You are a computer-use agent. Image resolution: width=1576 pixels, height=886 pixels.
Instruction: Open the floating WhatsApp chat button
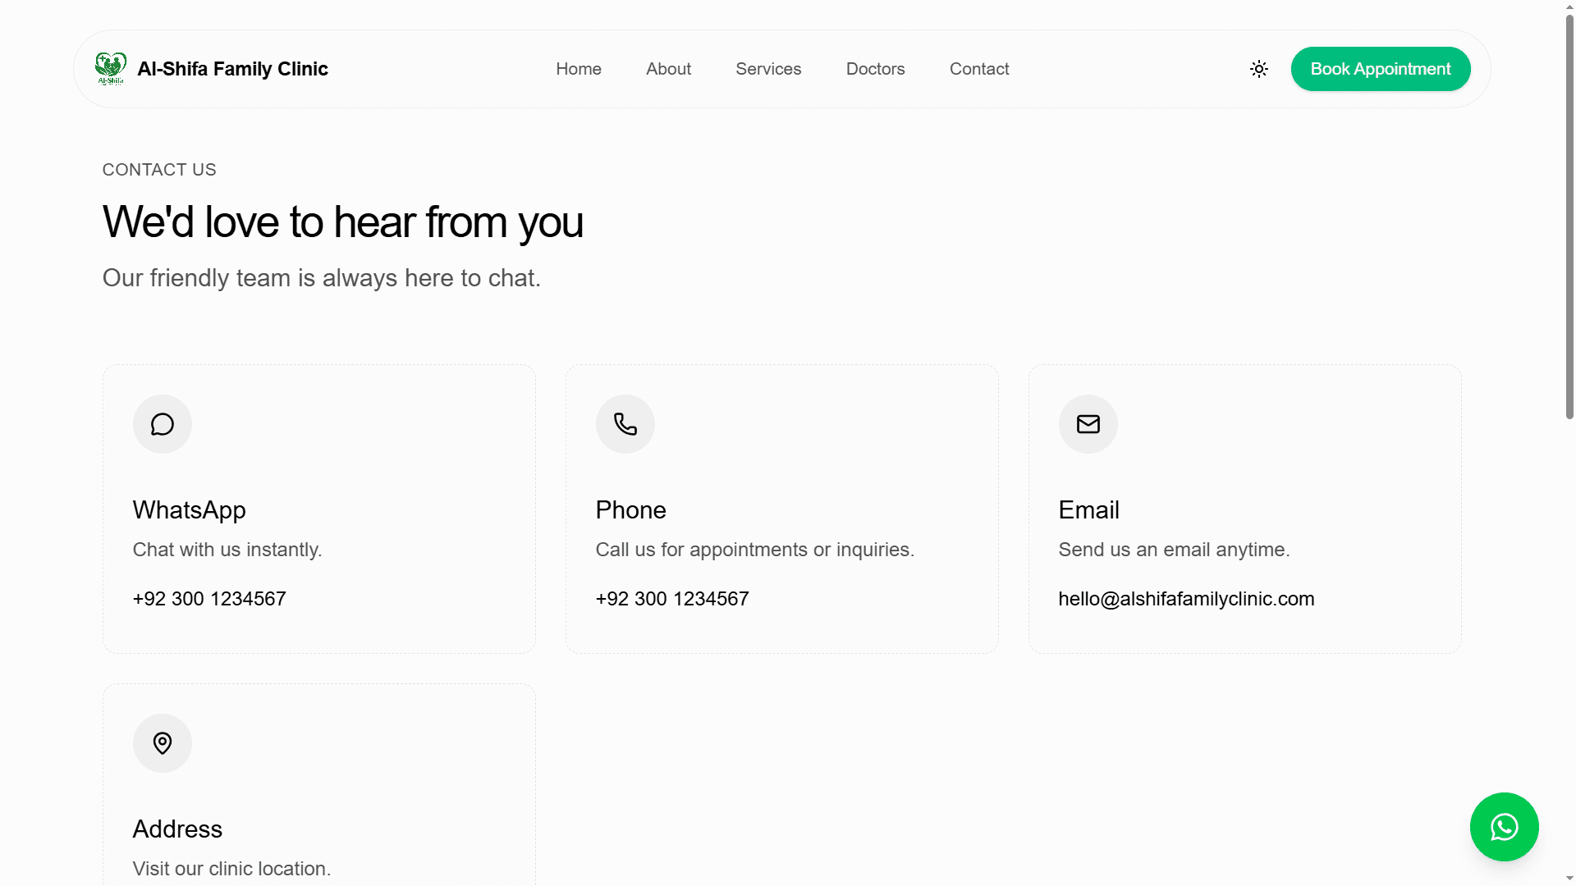pos(1504,827)
